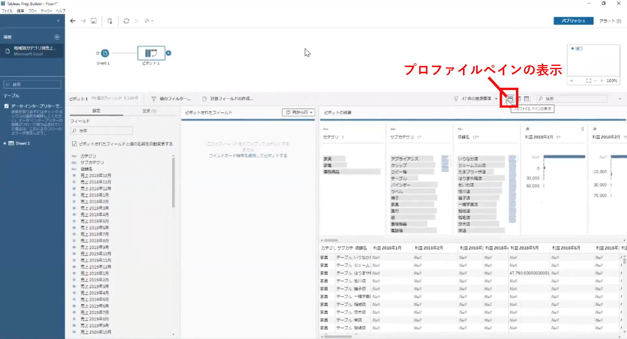627x339 pixels.
Task: Select field 売上 2019年1月 in list
Action: click(95, 273)
